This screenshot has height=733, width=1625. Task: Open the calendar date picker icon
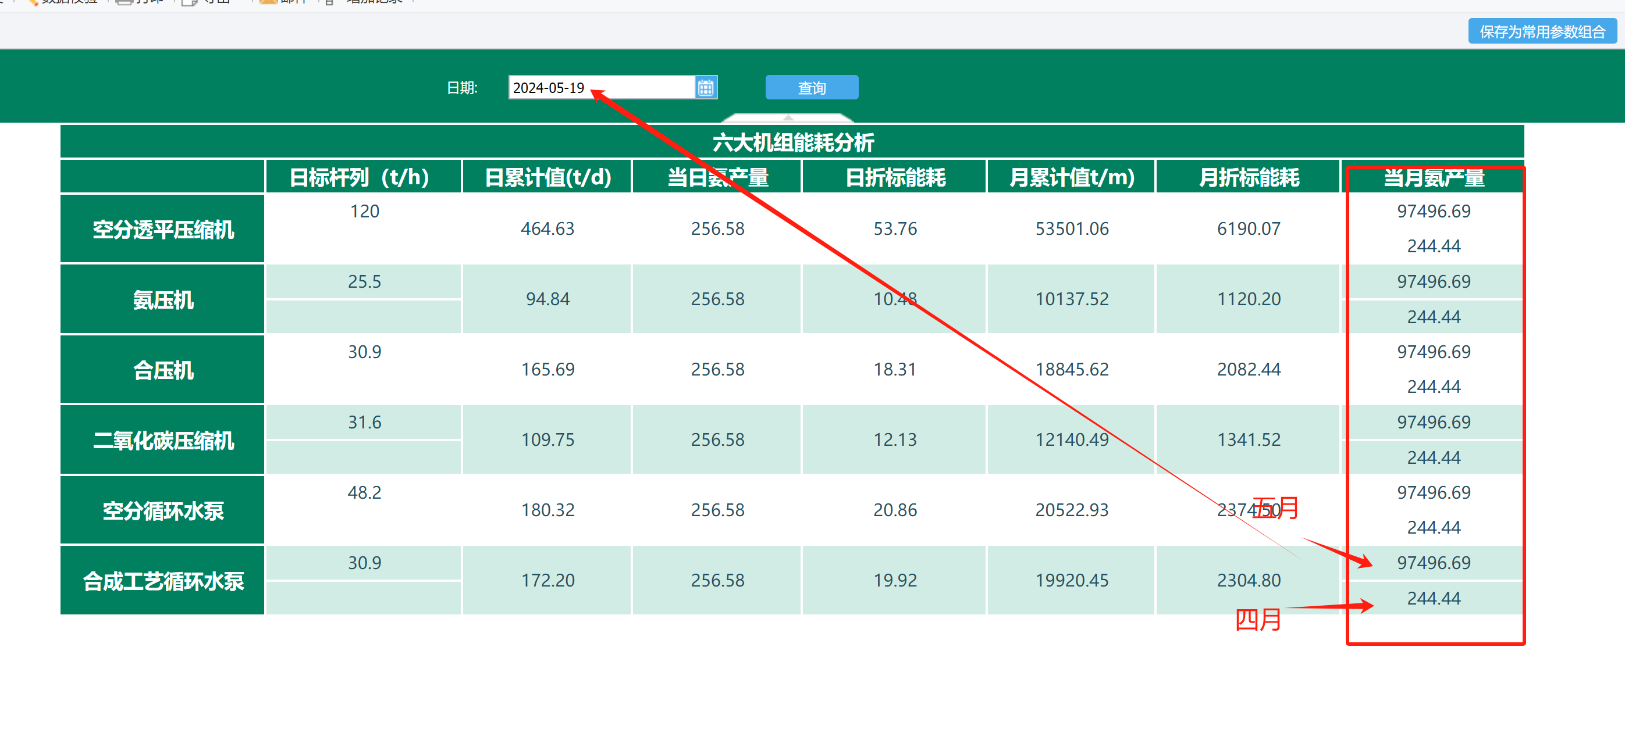(x=705, y=88)
